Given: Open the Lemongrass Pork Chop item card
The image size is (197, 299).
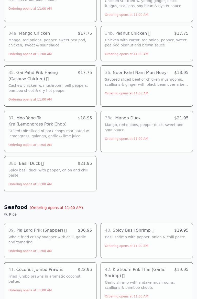Looking at the screenshot, I should [x=50, y=131].
